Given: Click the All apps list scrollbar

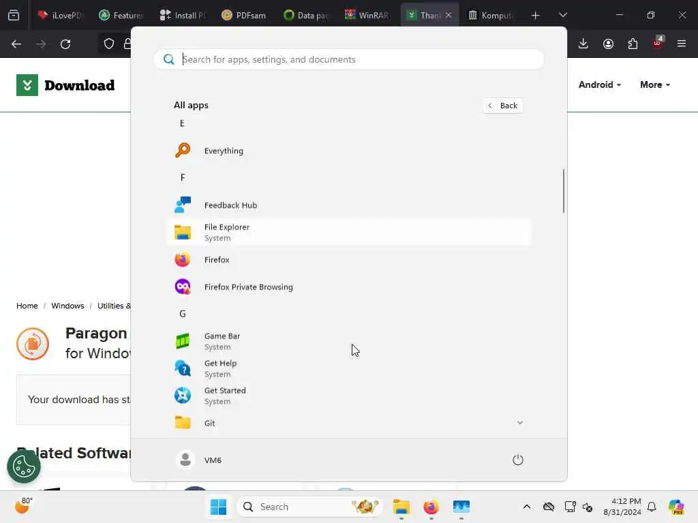Looking at the screenshot, I should click(x=564, y=191).
